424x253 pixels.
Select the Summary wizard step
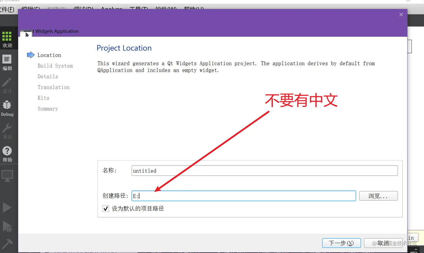coord(48,109)
